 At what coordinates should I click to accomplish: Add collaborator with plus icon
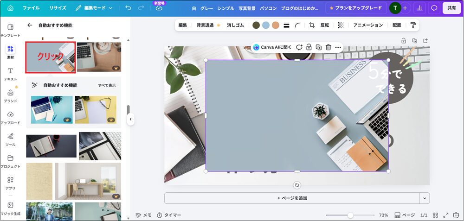(x=405, y=8)
